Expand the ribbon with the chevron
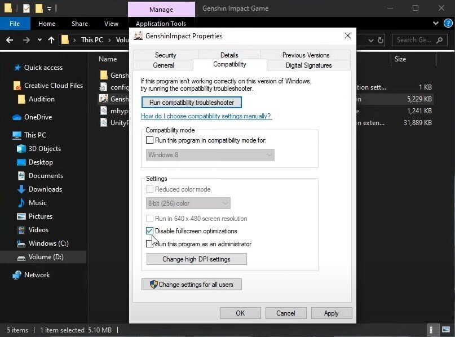The height and width of the screenshot is (337, 455). coord(435,24)
